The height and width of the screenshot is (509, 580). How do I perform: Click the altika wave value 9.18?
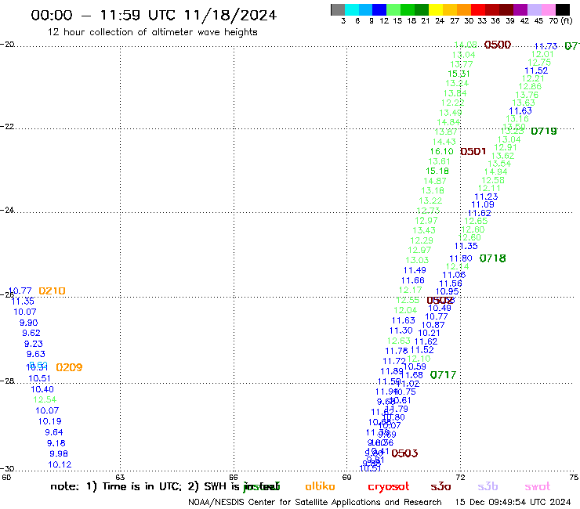point(56,443)
